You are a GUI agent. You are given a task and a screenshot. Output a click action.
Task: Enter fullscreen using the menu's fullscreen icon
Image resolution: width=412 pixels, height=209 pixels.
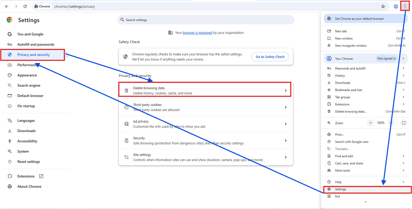404,123
